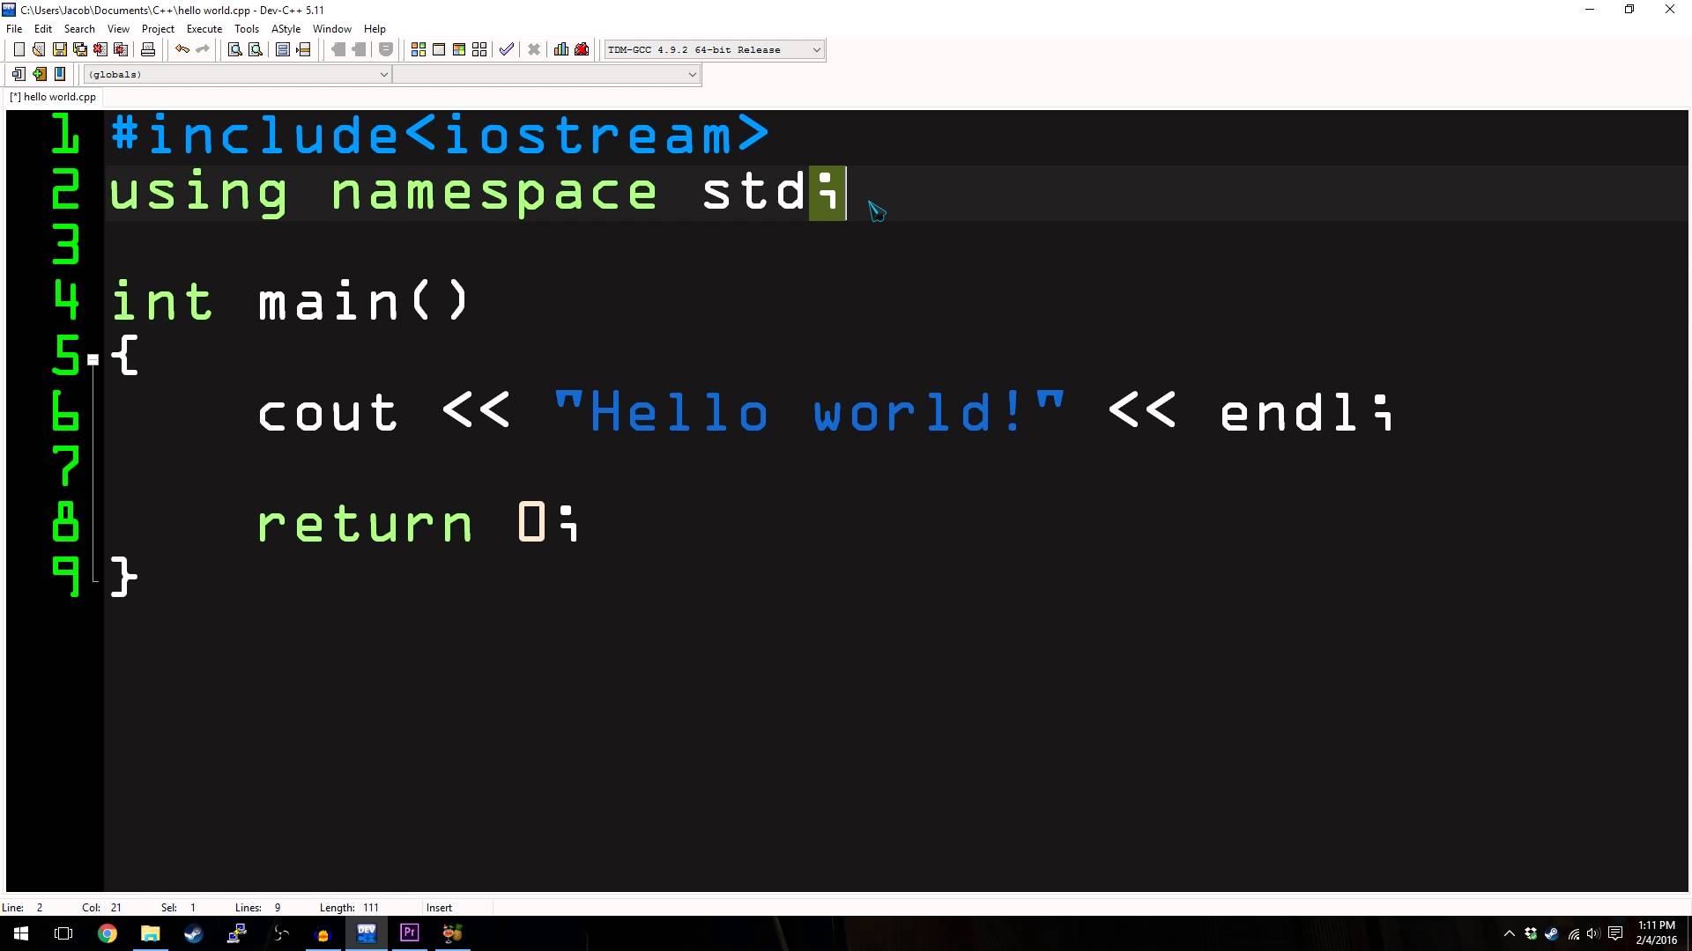Viewport: 1692px width, 951px height.
Task: Click the New File icon in toolbar
Action: (x=18, y=48)
